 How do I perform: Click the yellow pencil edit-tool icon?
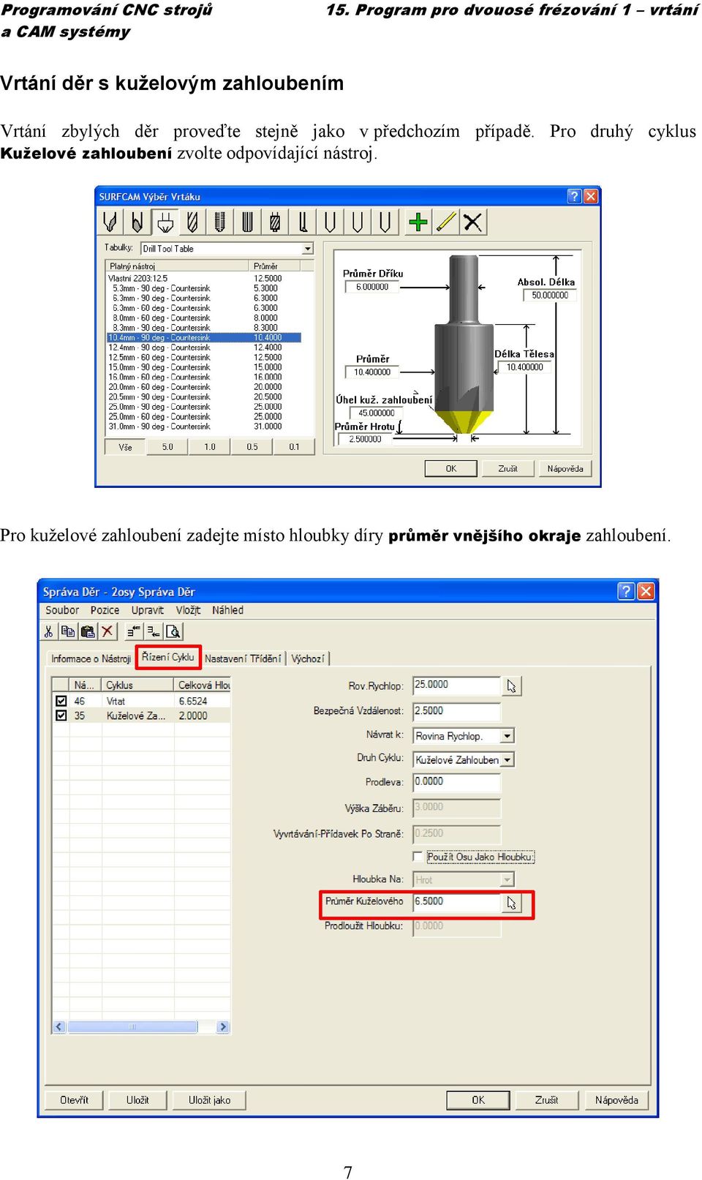pos(445,222)
